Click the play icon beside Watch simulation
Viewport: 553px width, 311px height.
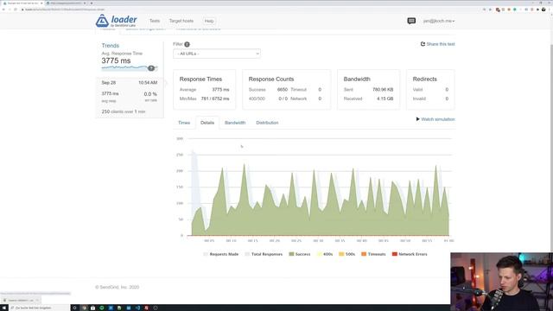(417, 119)
